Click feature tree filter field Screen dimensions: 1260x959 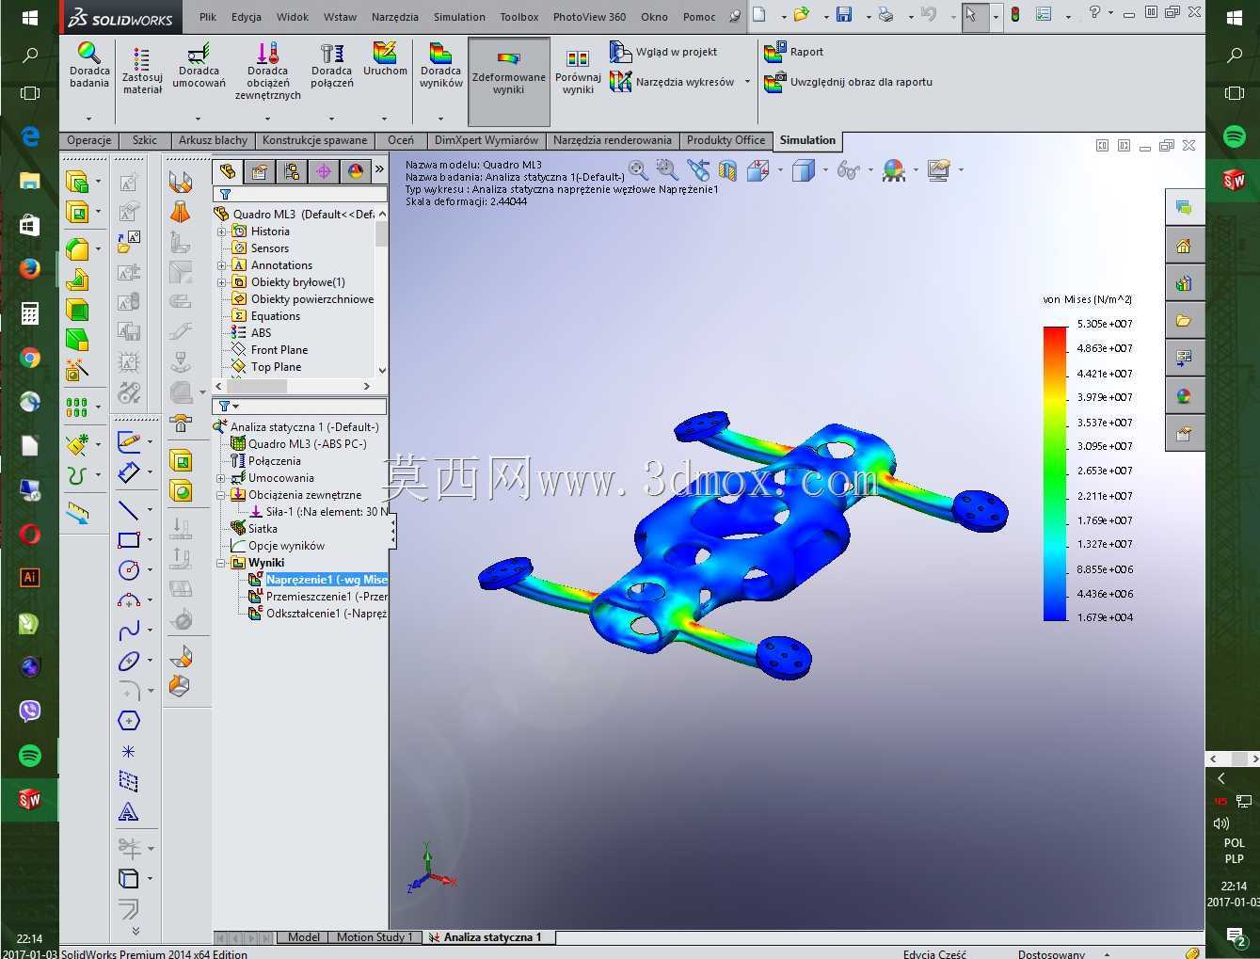point(300,194)
